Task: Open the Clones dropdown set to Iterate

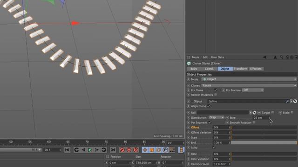Action: pyautogui.click(x=249, y=85)
